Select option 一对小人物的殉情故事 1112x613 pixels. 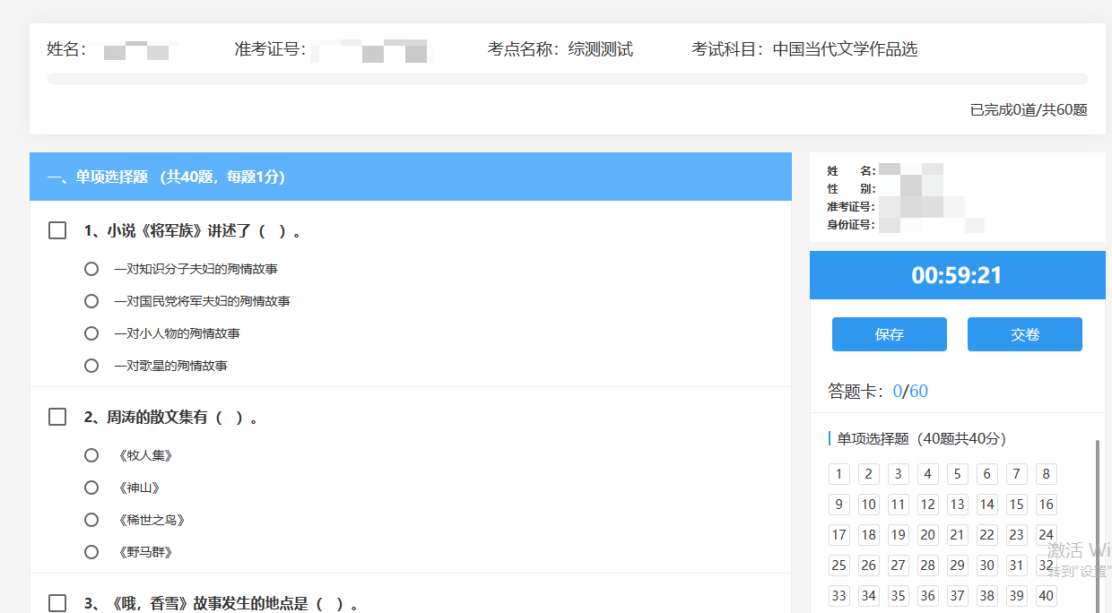pos(91,333)
